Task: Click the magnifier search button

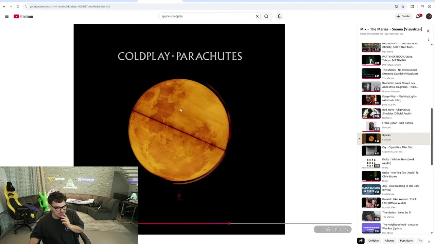Action: pyautogui.click(x=266, y=16)
